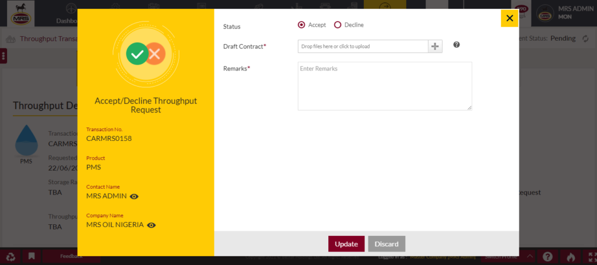Open the MRS ADMIN user profile avatar

coord(545,13)
